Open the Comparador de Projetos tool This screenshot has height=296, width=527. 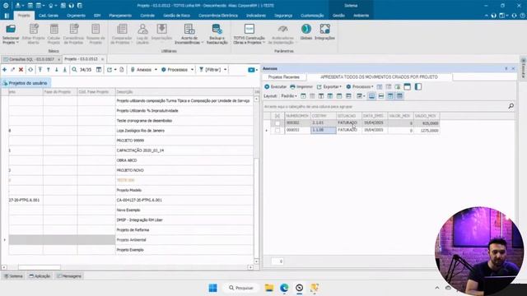[122, 34]
